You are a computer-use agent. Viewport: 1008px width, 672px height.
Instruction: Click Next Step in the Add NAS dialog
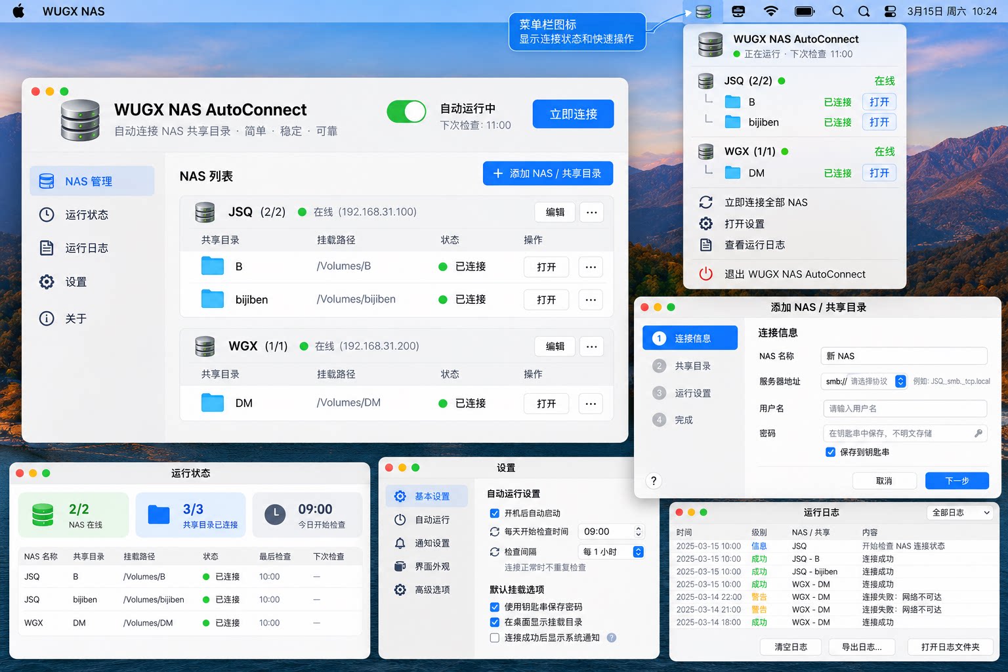[x=957, y=481]
